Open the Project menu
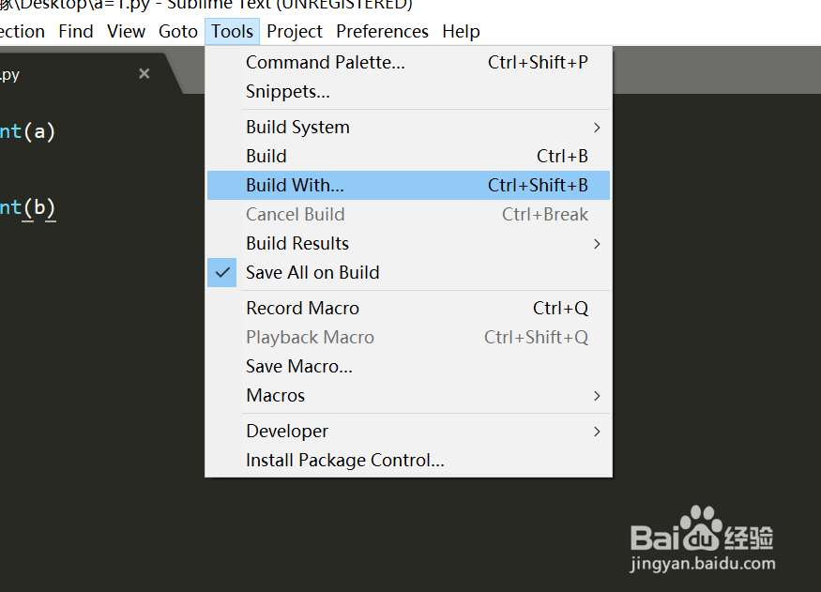821x592 pixels. click(295, 31)
